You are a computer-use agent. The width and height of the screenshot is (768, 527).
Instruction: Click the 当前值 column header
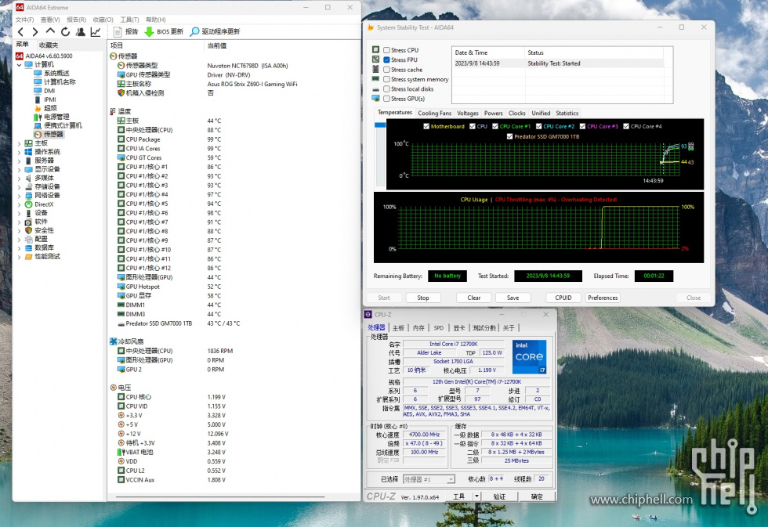(217, 45)
